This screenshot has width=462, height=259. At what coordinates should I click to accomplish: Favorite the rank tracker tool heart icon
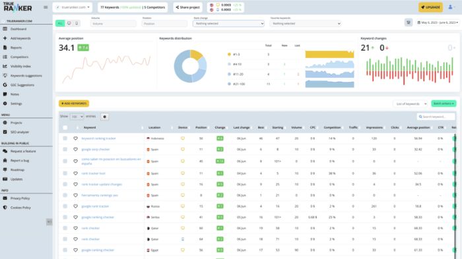[75, 173]
